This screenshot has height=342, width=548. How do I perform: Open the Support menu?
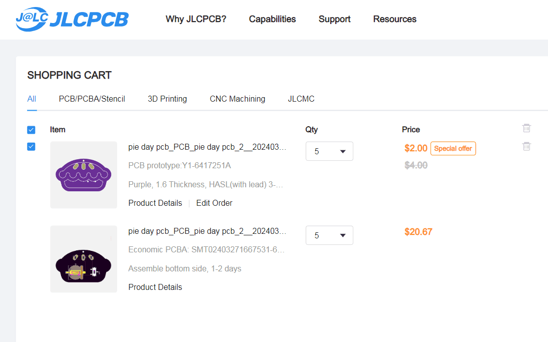[334, 19]
